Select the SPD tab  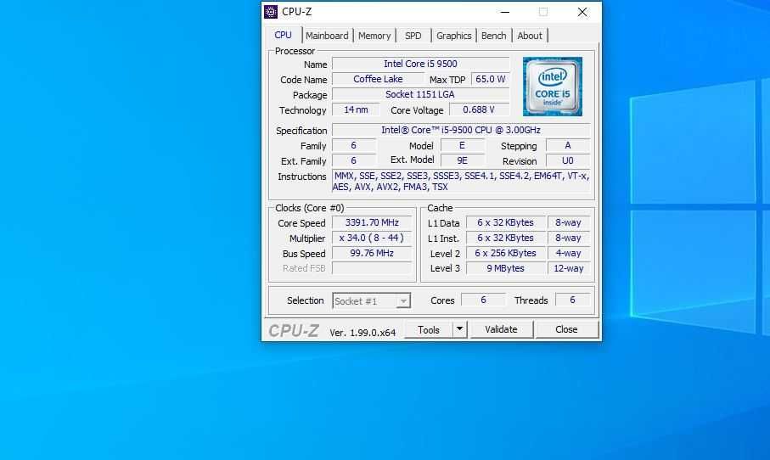coord(413,36)
